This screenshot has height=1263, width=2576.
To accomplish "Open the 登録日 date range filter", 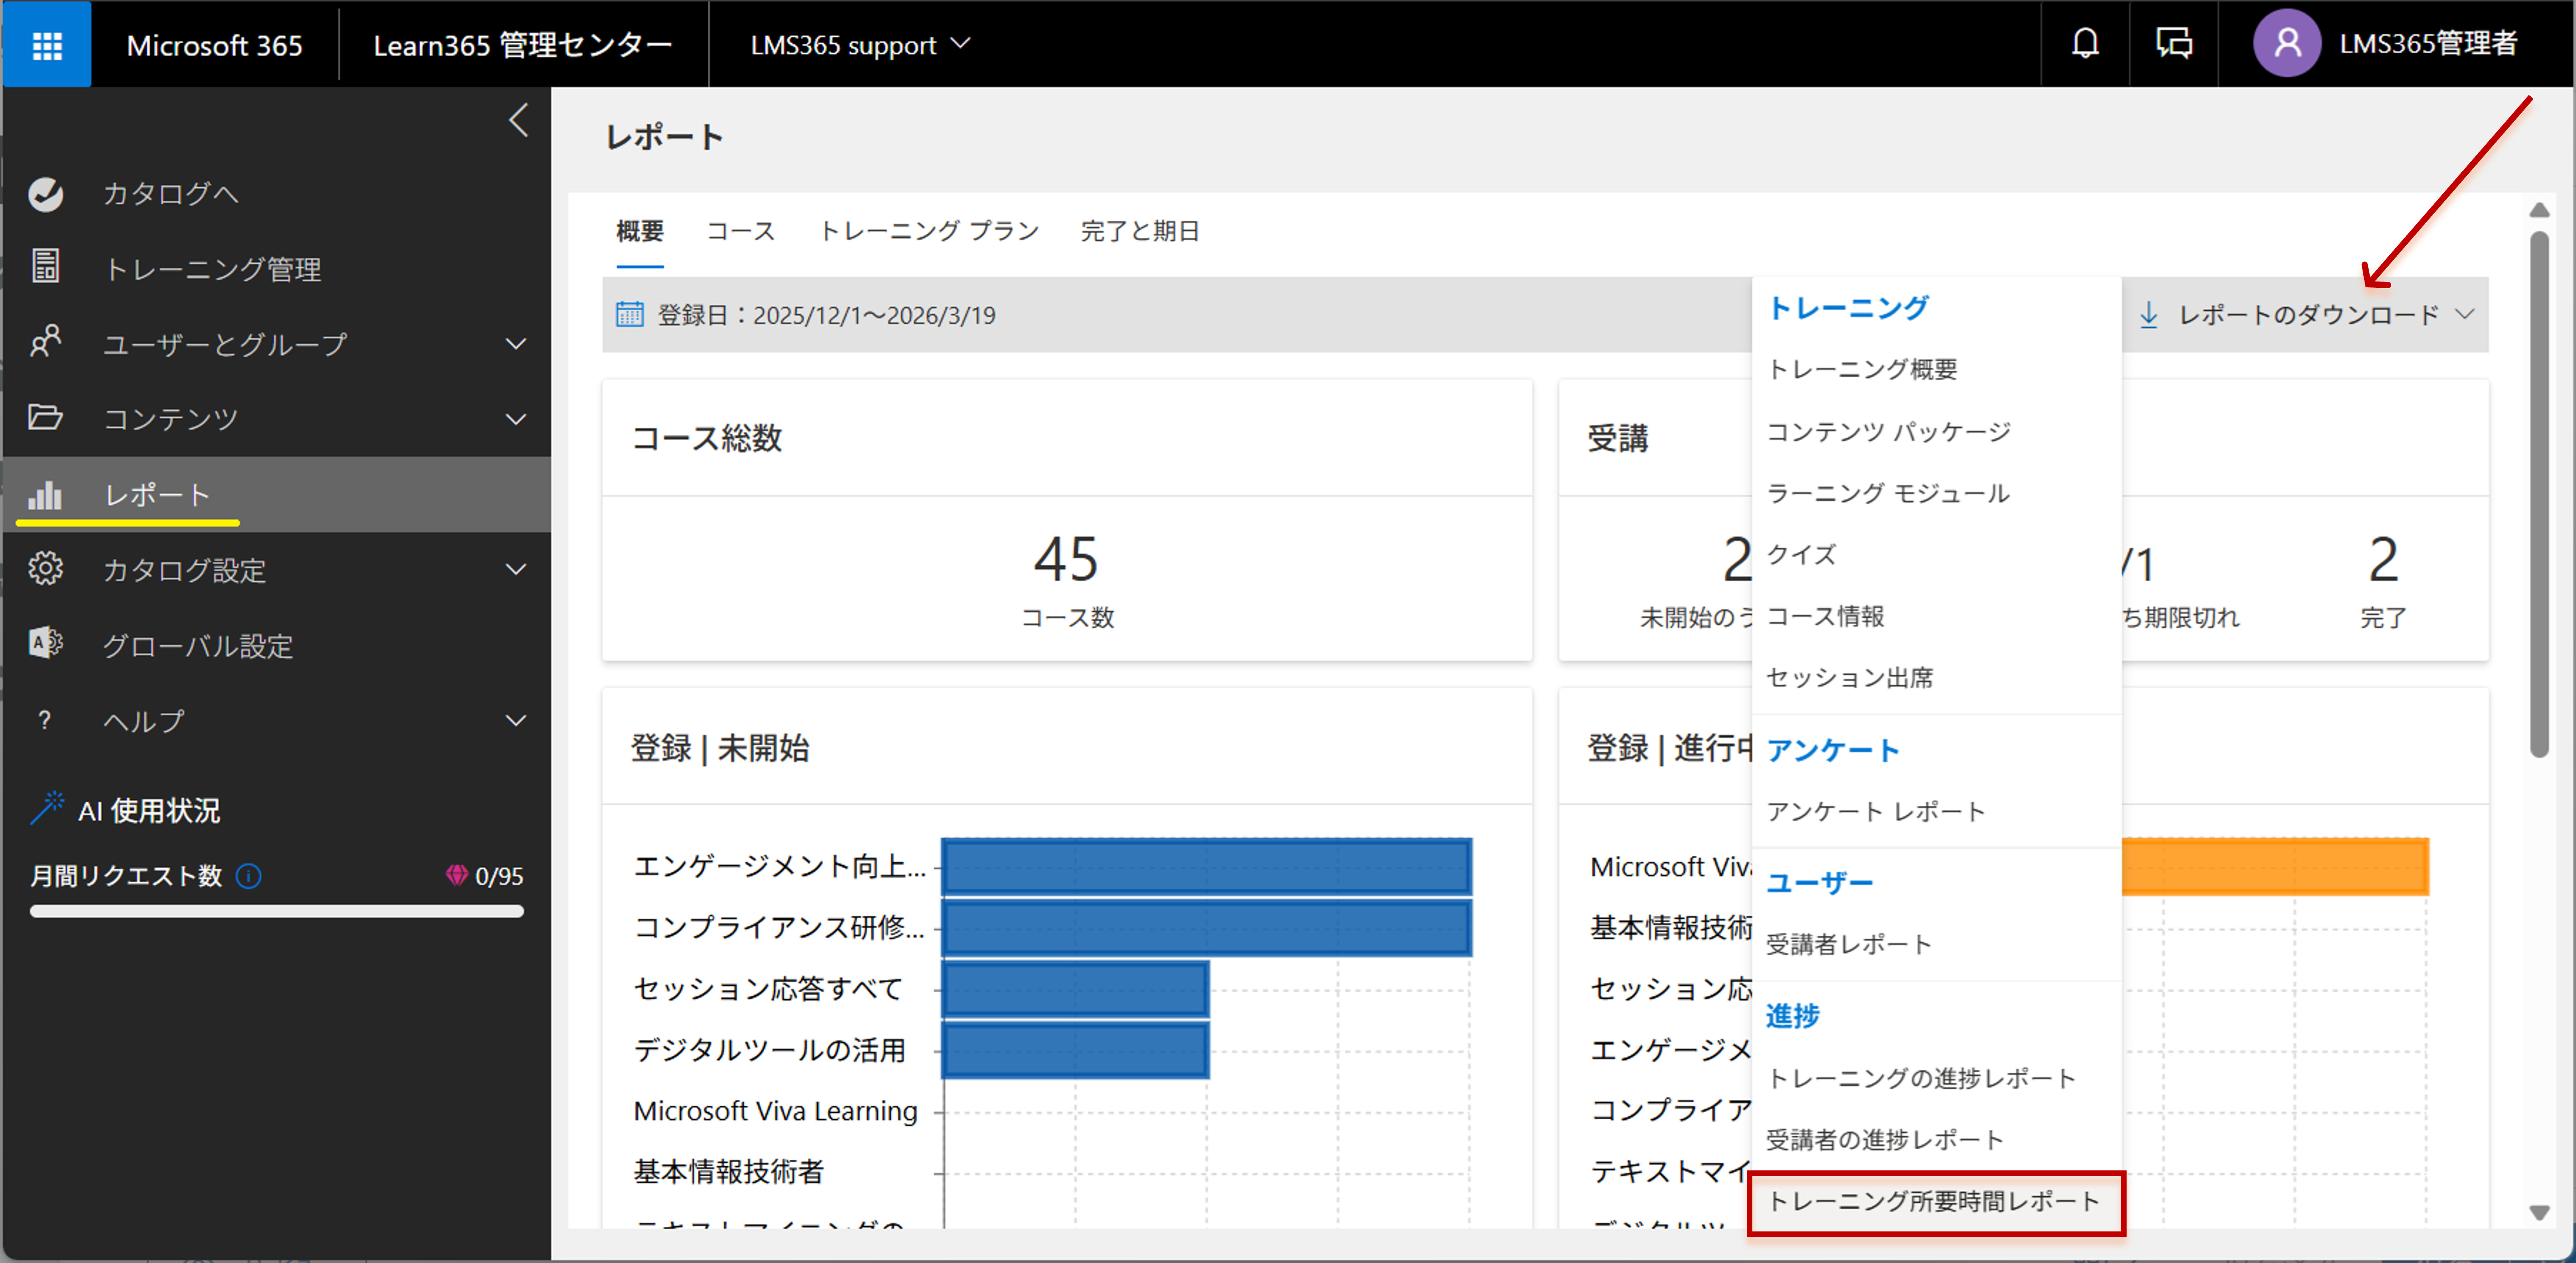I will coord(806,315).
